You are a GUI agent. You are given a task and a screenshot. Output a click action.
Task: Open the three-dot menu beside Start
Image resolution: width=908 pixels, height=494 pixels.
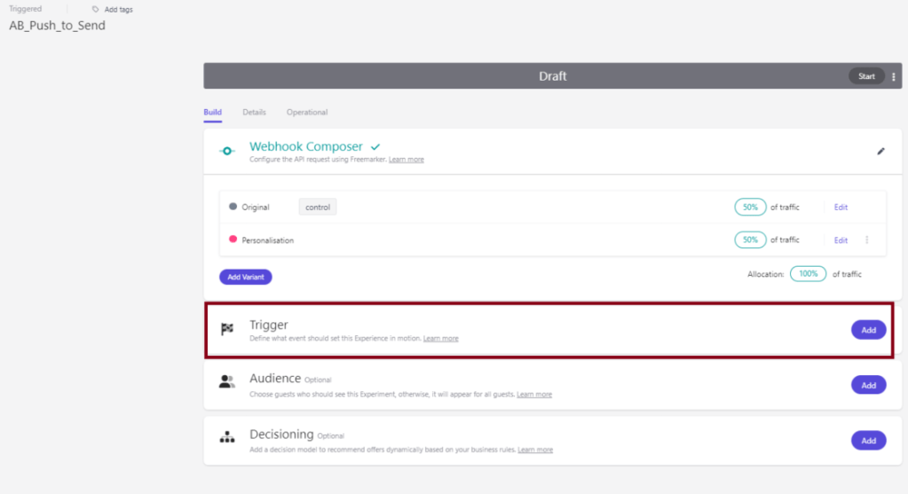[893, 76]
